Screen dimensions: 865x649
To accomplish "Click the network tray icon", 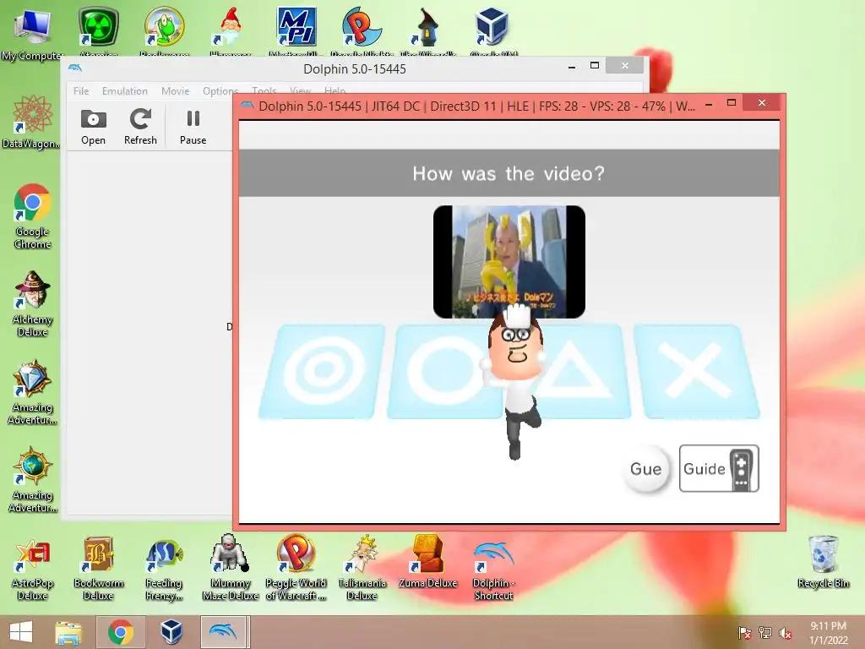I will tap(765, 633).
